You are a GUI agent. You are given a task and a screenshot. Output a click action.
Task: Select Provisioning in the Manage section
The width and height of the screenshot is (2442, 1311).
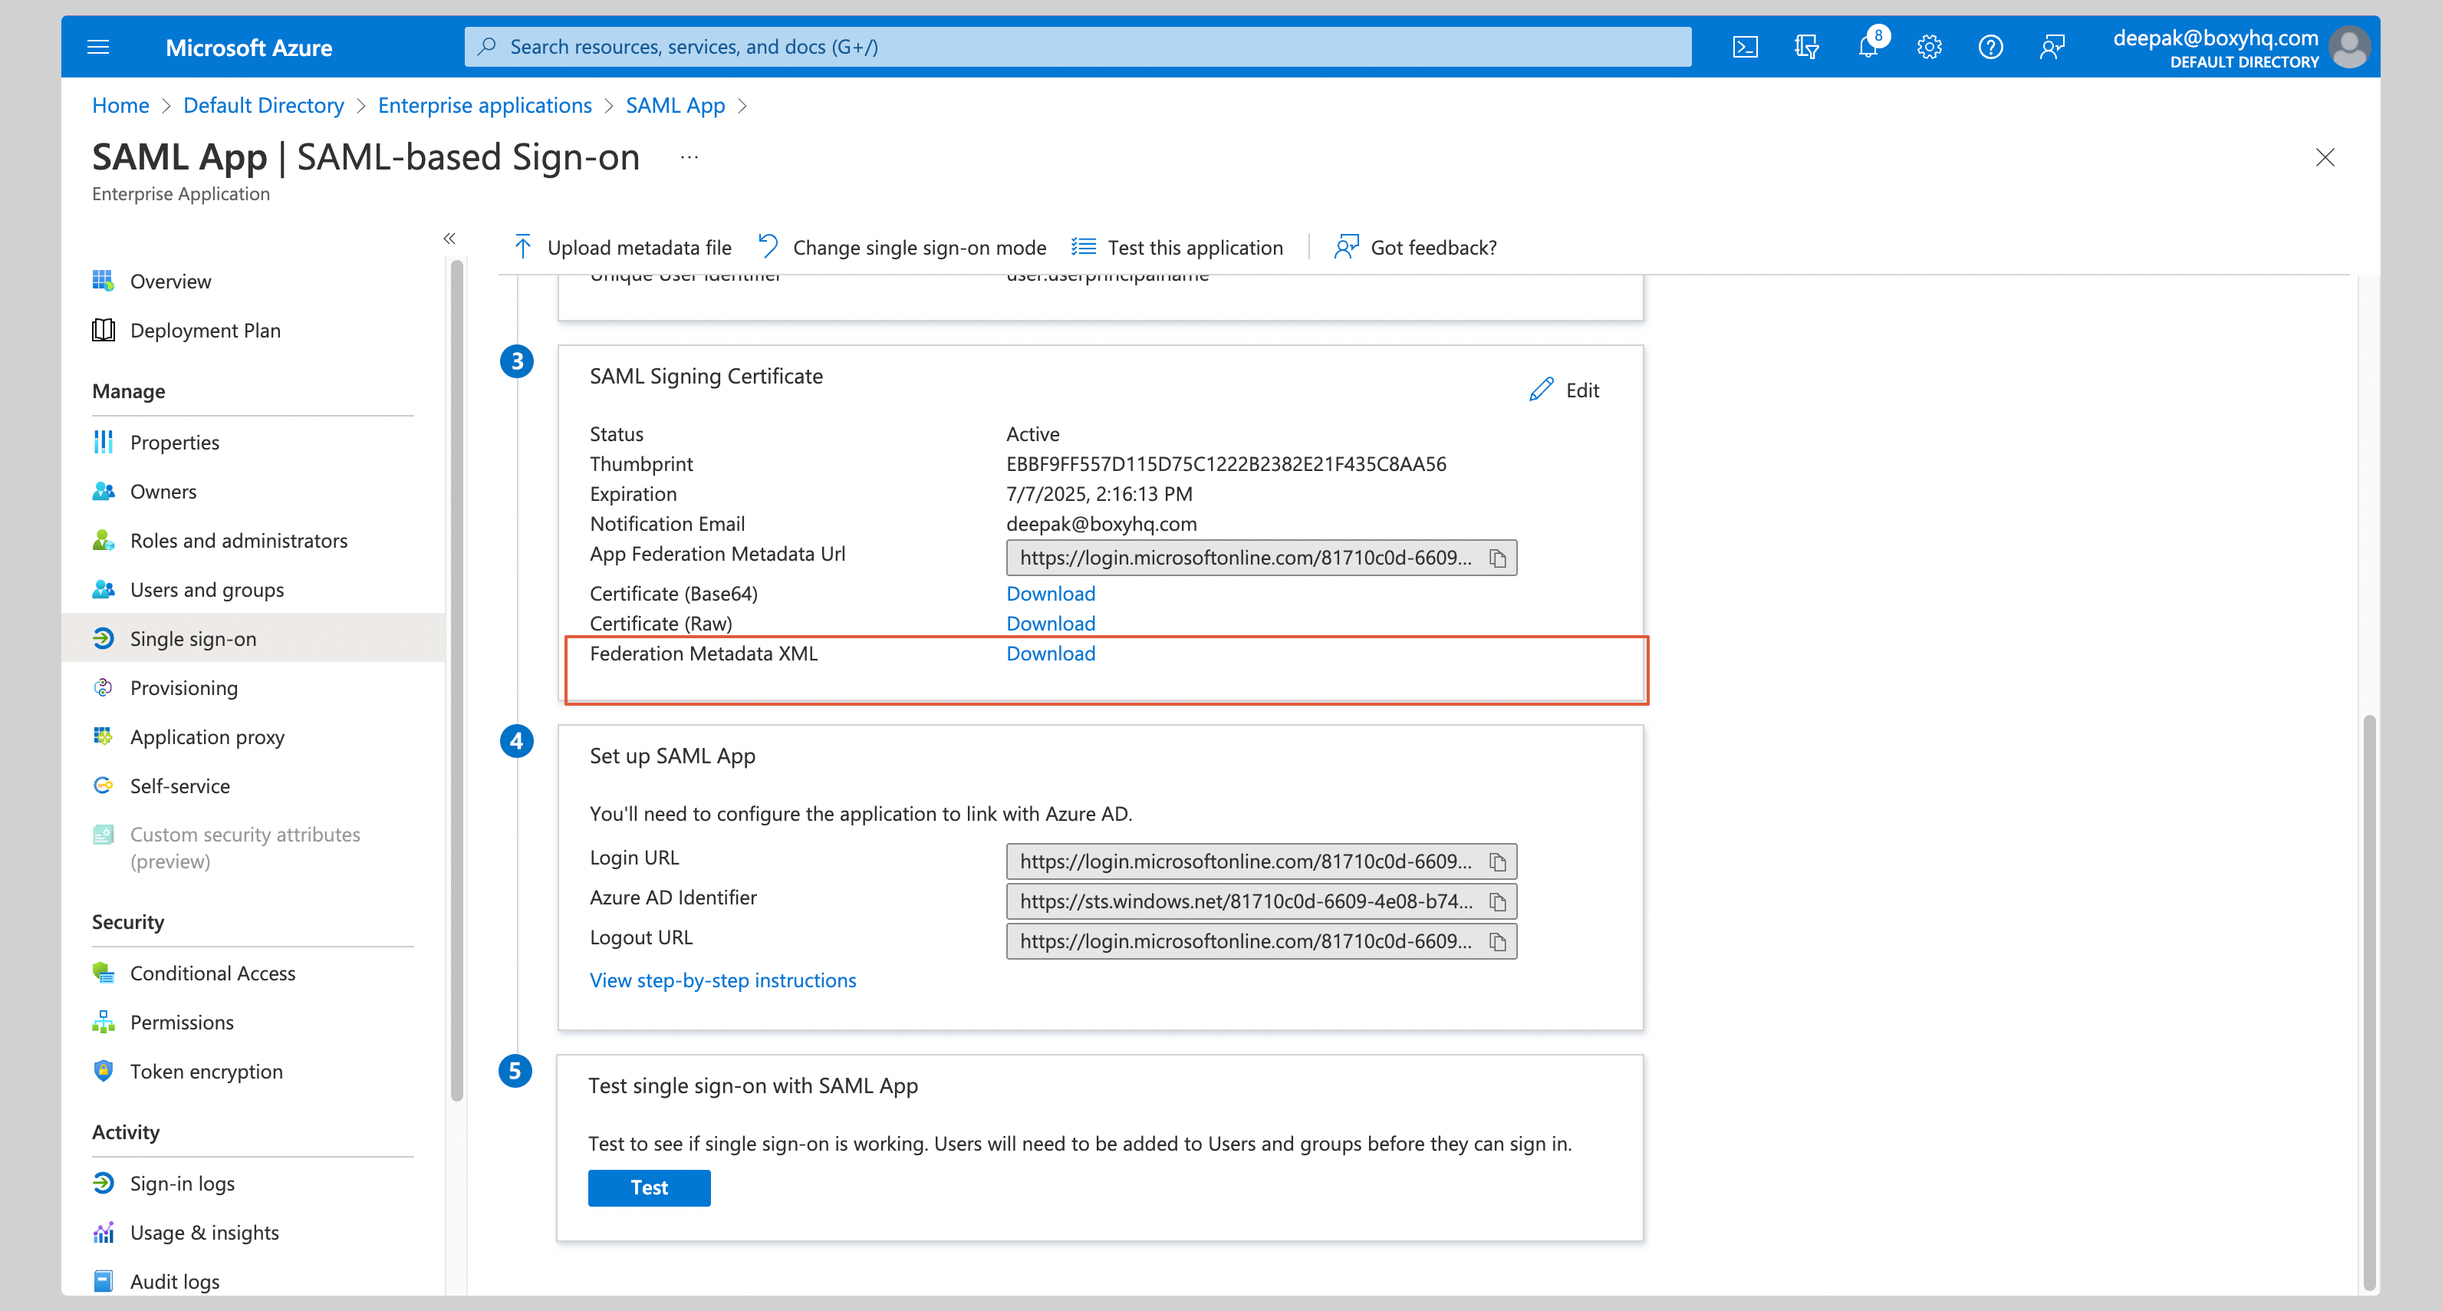point(184,687)
